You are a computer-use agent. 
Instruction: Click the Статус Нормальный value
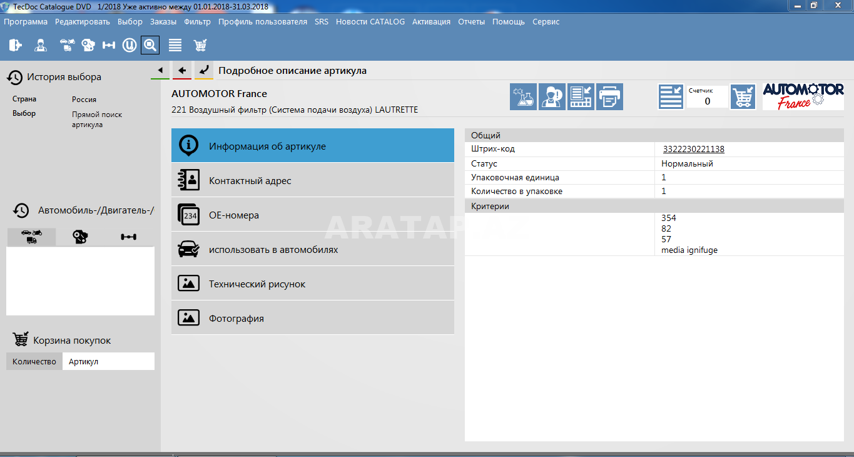pos(687,163)
